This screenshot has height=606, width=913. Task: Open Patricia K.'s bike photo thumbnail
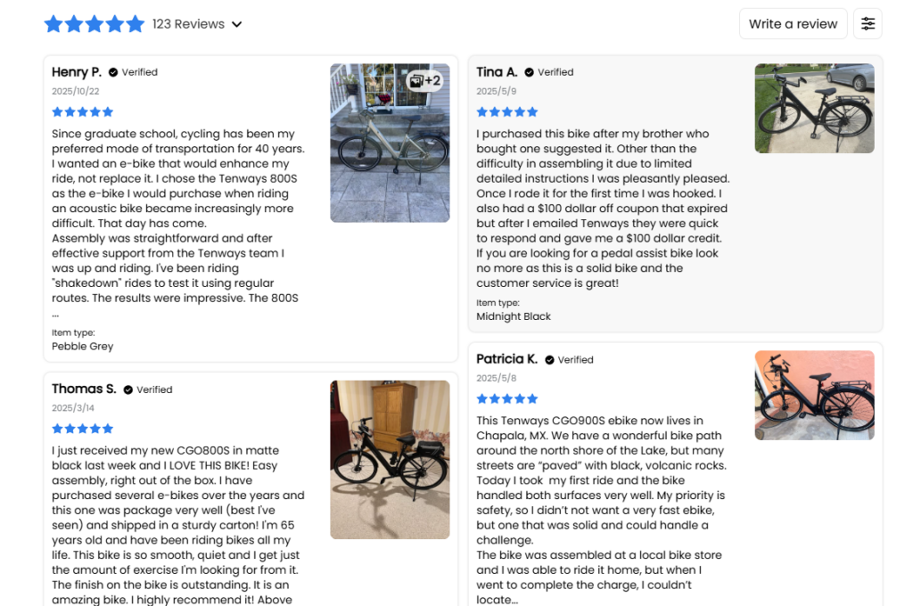pyautogui.click(x=814, y=395)
